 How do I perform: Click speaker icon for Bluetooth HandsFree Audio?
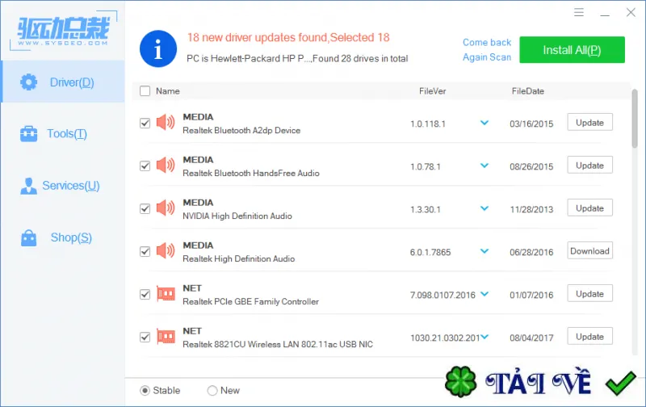tap(166, 166)
